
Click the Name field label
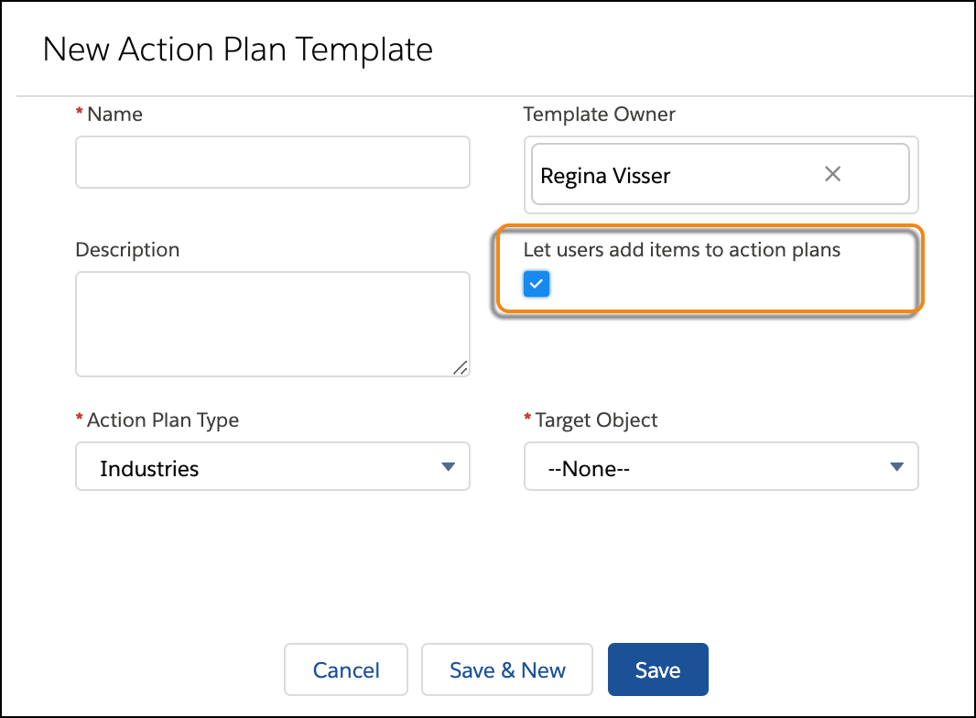click(x=114, y=114)
